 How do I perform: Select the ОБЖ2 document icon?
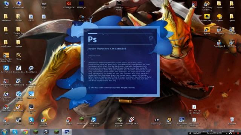[x=31, y=18]
